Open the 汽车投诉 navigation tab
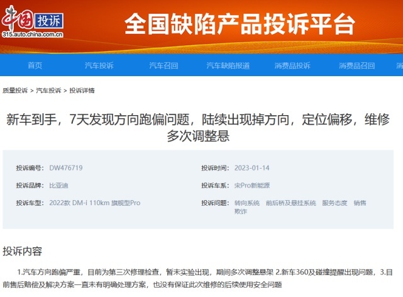Image resolution: width=403 pixels, height=297 pixels. (99, 65)
